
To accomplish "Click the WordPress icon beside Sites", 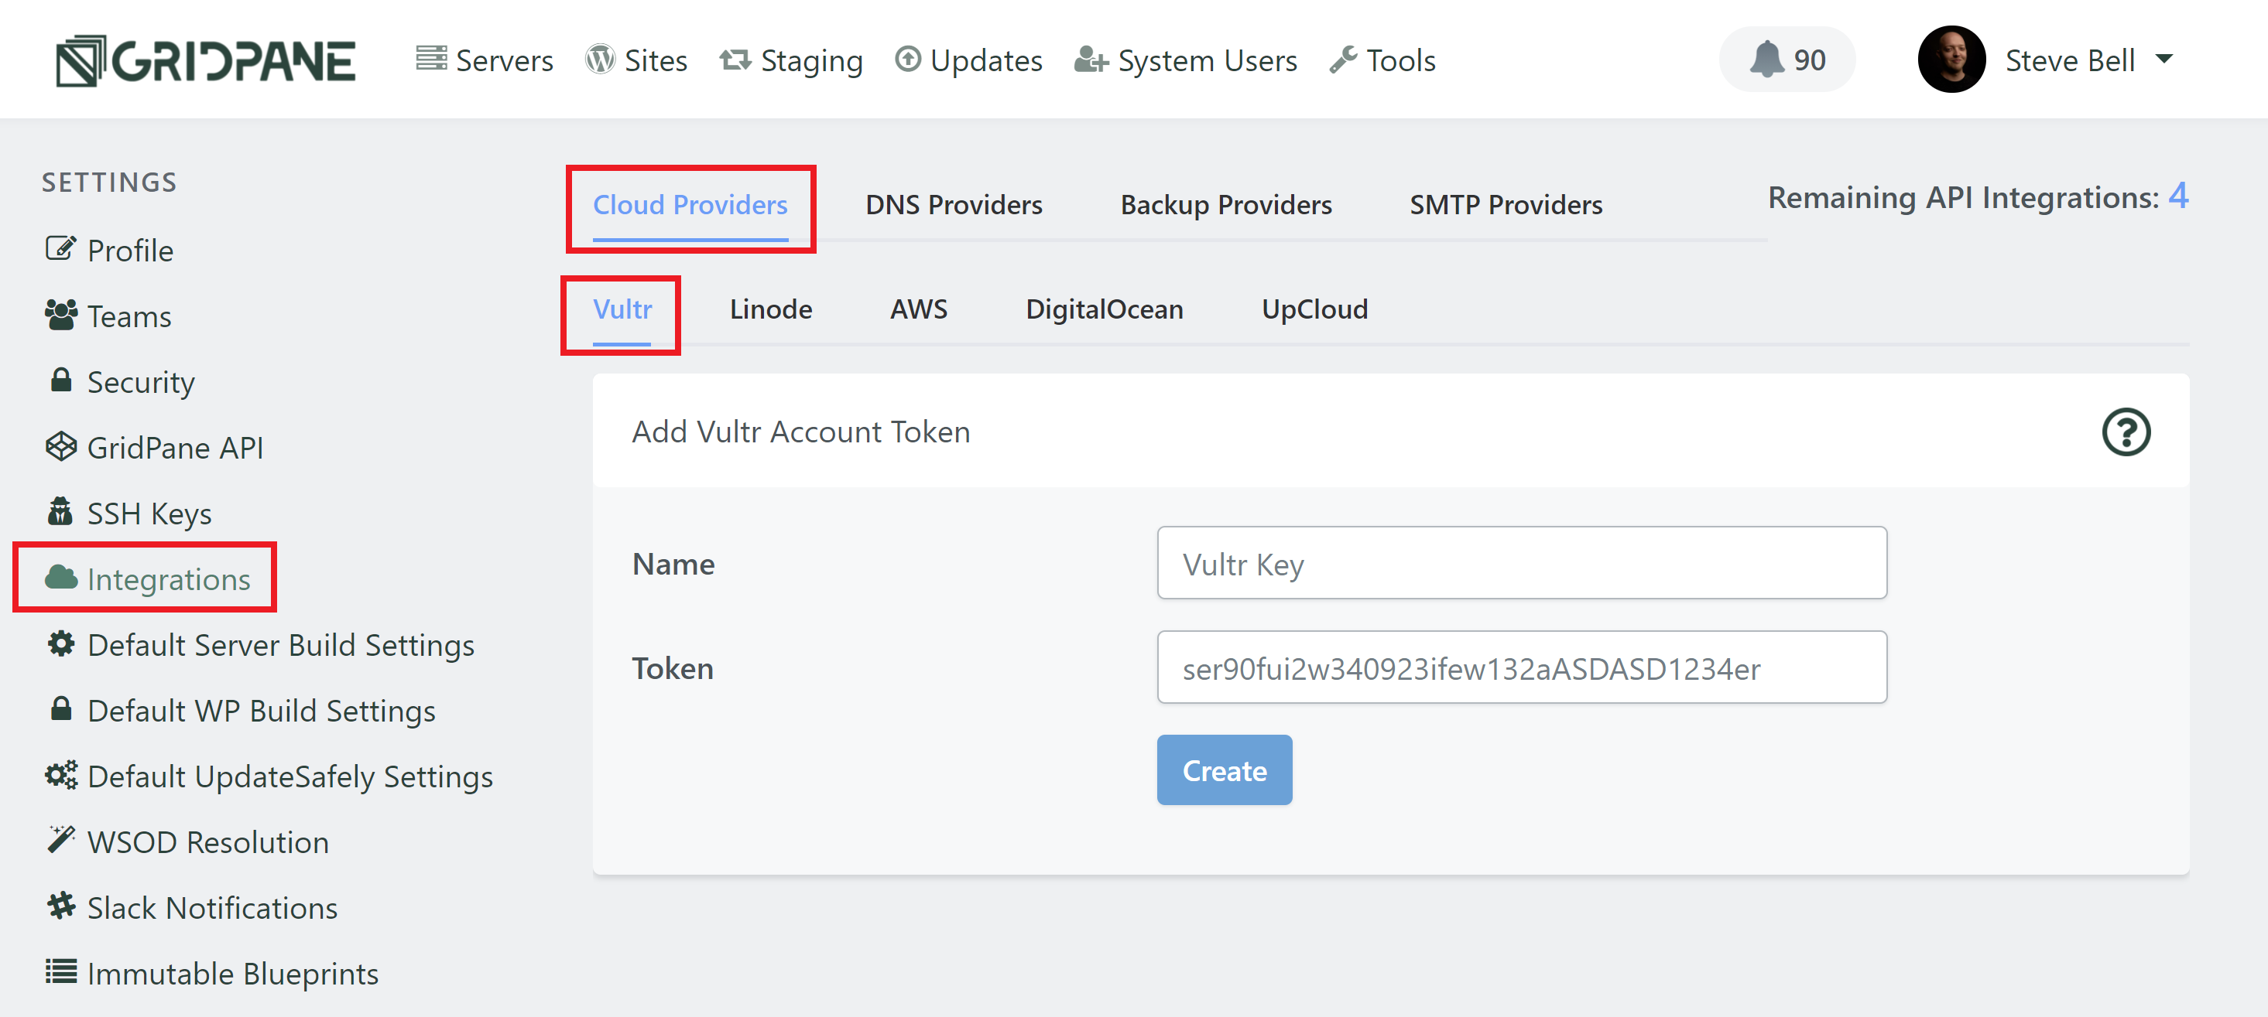I will [600, 59].
